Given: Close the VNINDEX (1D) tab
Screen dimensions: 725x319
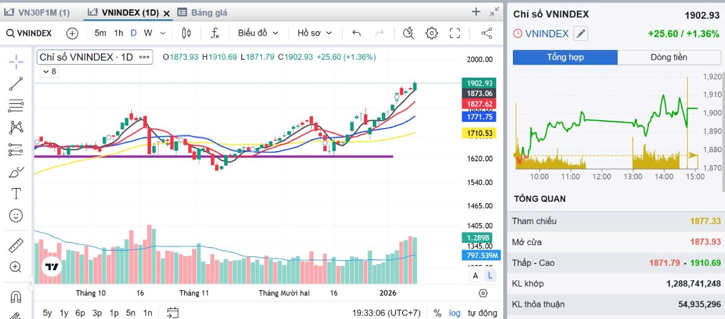Looking at the screenshot, I should (167, 13).
